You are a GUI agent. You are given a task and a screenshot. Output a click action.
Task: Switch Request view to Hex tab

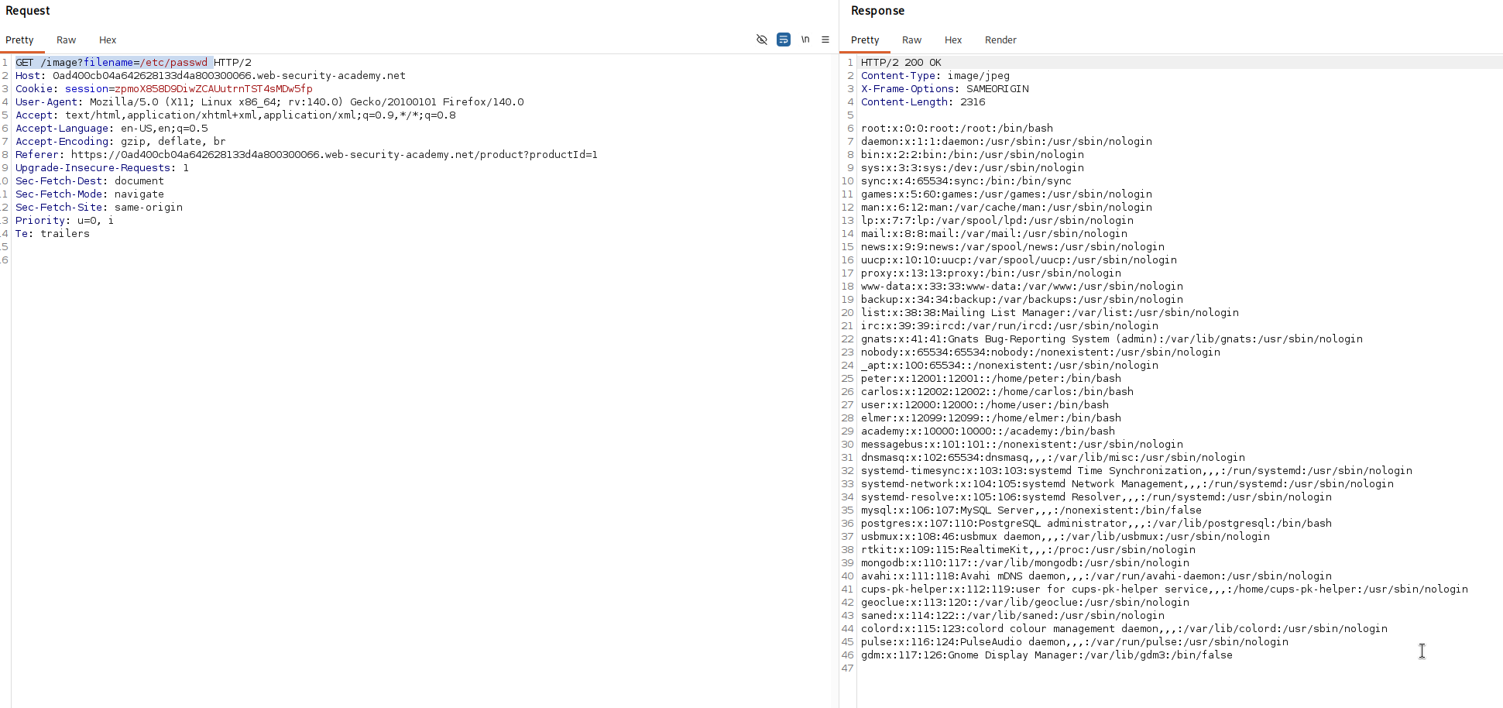(108, 40)
